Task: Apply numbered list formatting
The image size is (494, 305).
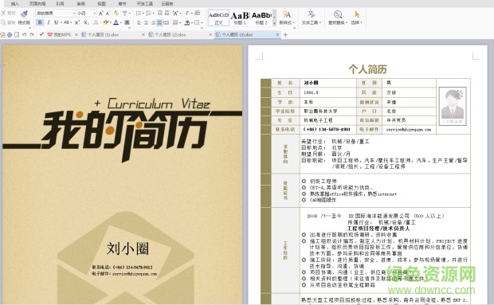Action: (149, 14)
